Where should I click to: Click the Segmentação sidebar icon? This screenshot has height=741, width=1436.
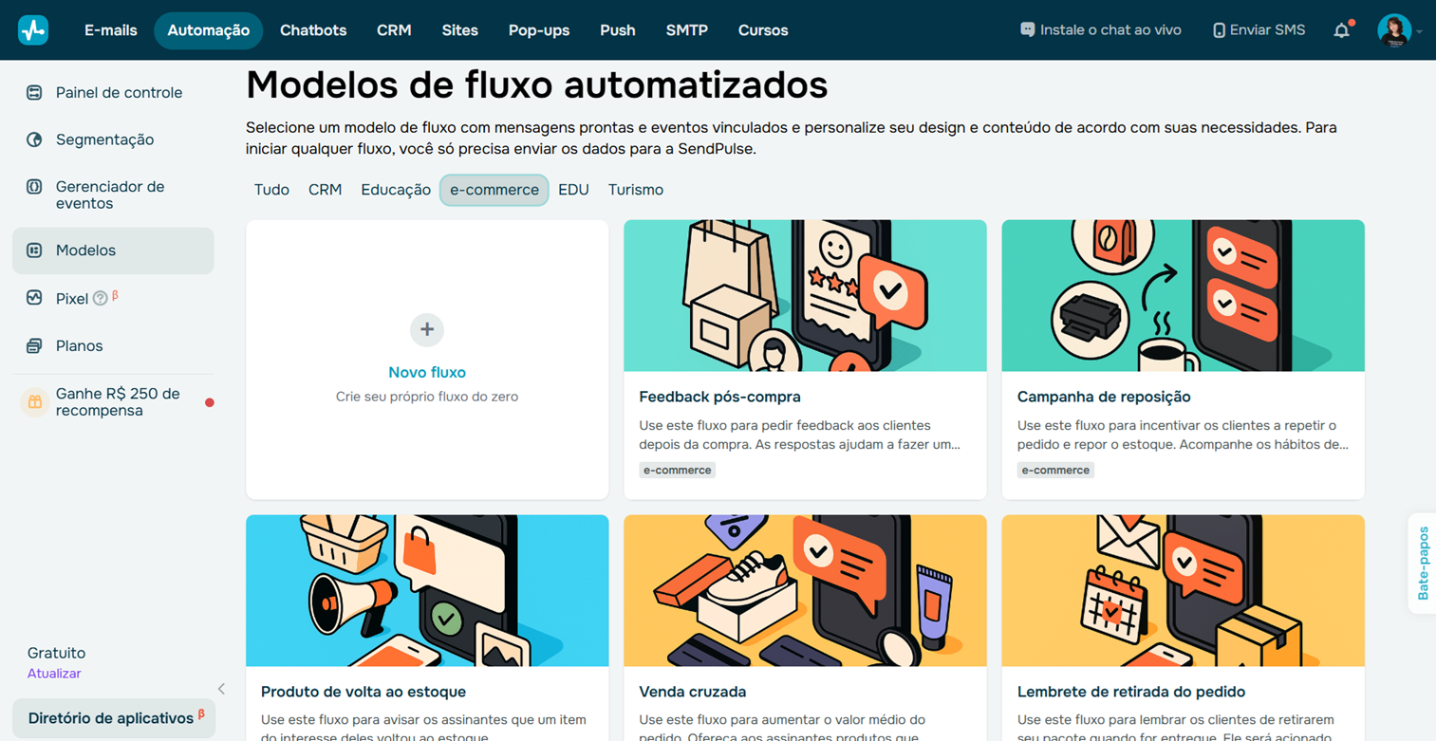click(x=34, y=139)
